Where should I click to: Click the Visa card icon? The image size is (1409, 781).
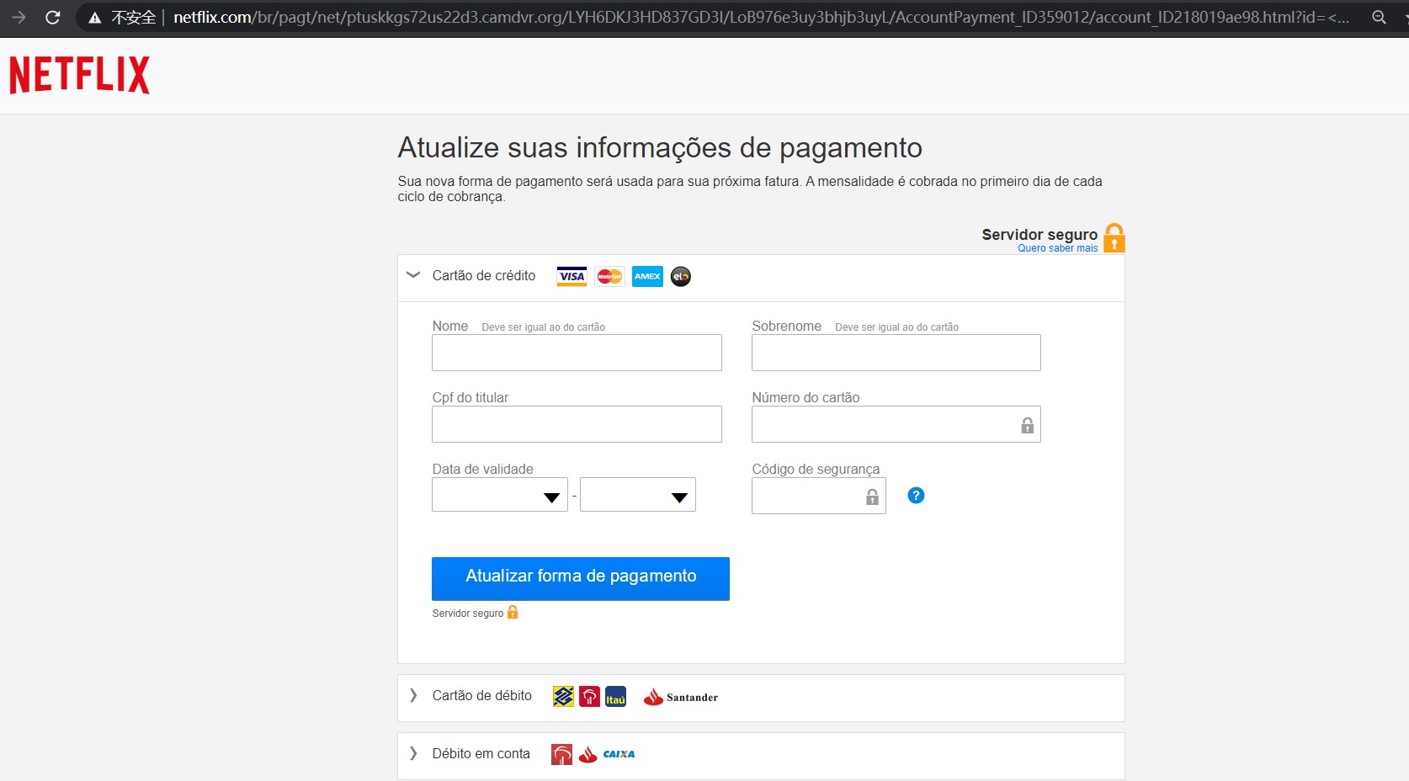click(572, 277)
